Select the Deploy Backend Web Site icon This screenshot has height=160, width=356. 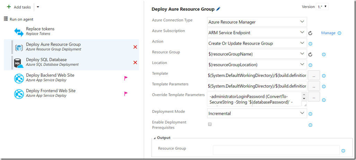pyautogui.click(x=19, y=78)
